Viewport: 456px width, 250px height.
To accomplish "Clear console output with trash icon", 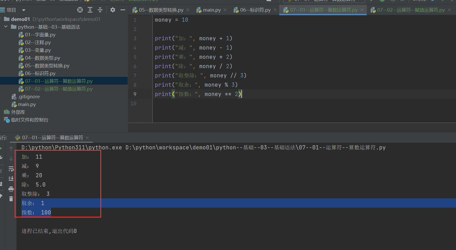I will click(11, 199).
